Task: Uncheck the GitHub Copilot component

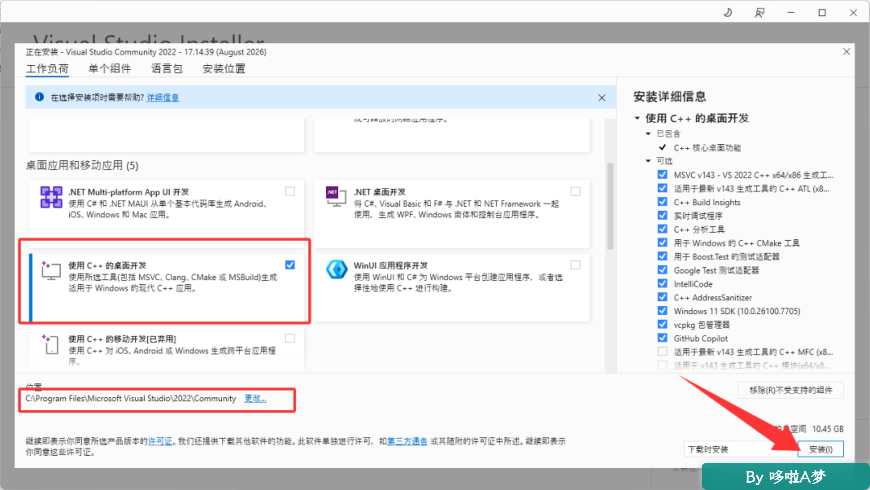Action: [x=662, y=338]
